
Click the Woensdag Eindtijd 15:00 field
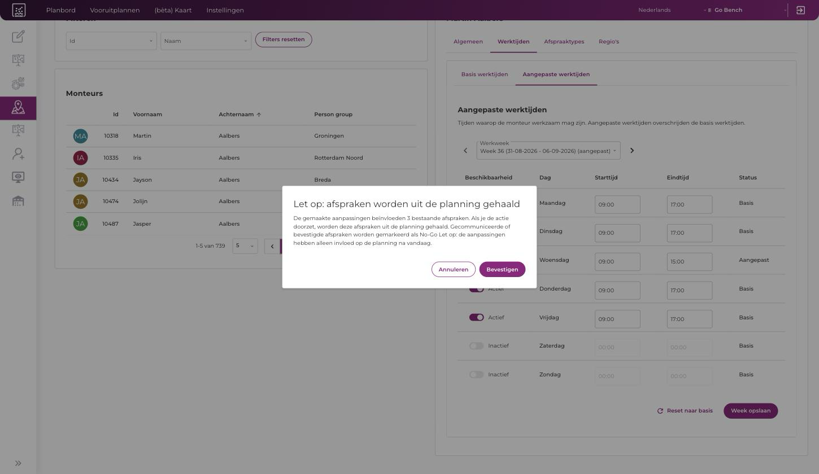pyautogui.click(x=689, y=262)
